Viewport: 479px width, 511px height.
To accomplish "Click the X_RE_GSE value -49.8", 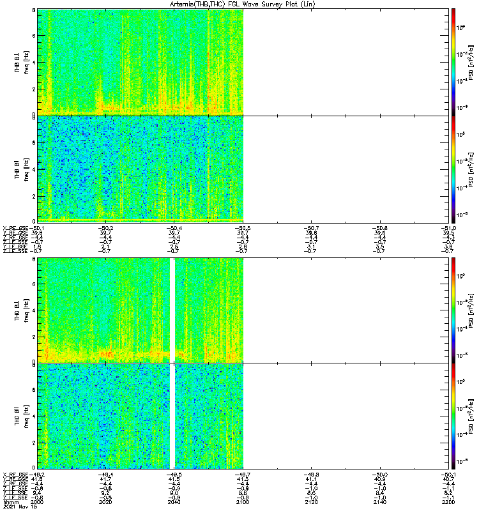I will click(312, 475).
